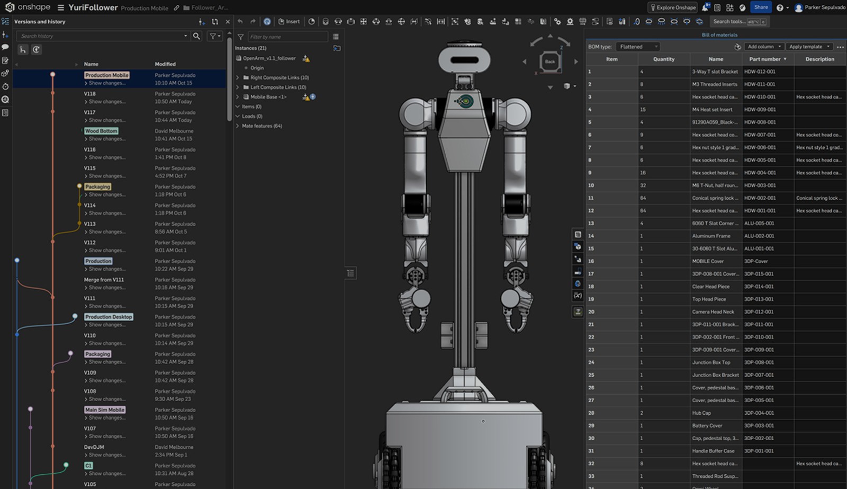Open the Add column dropdown
This screenshot has height=489, width=847.
tap(763, 47)
